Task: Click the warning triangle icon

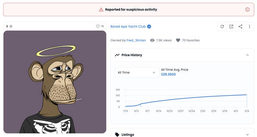Action: [101, 10]
